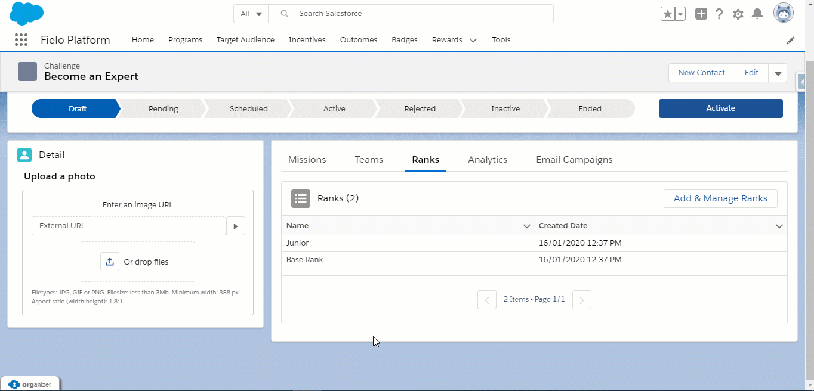The height and width of the screenshot is (391, 814).
Task: Expand the collapsed side panel arrow
Action: click(801, 82)
